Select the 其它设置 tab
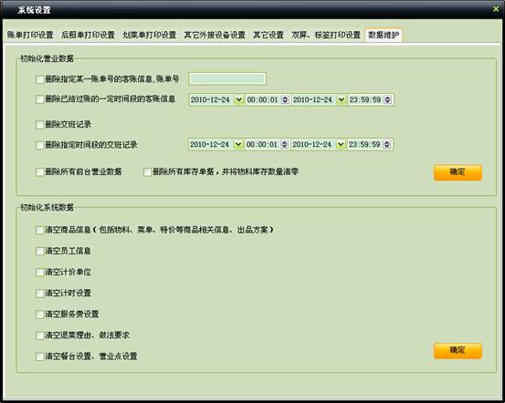Image resolution: width=505 pixels, height=403 pixels. [x=268, y=35]
